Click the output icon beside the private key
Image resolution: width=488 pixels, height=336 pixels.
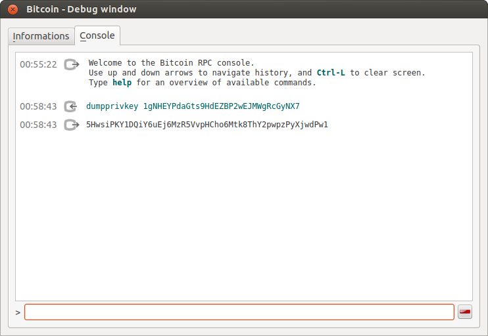point(72,125)
